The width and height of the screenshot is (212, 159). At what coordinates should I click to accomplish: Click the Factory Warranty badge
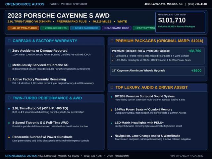(x=144, y=28)
